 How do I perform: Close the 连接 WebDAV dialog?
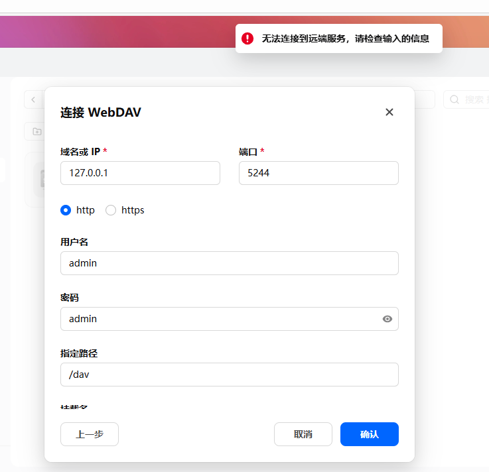point(389,112)
